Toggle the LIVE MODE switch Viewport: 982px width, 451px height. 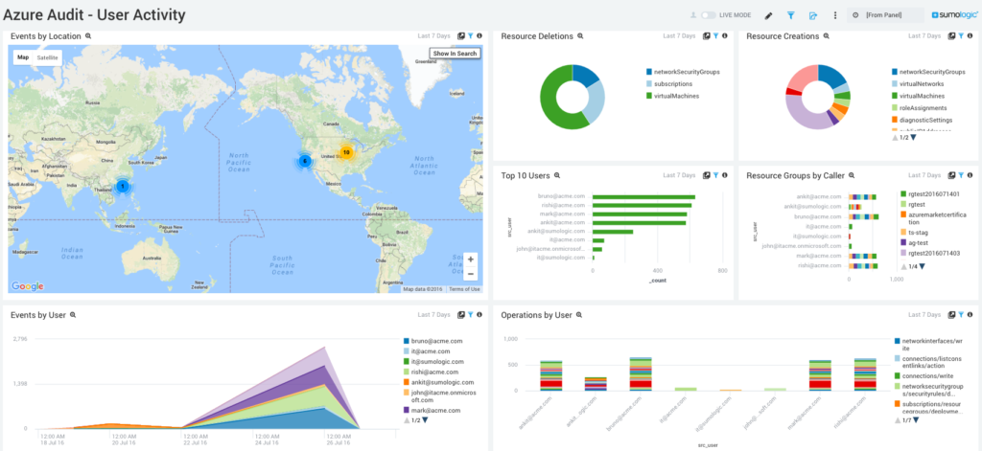pos(709,15)
